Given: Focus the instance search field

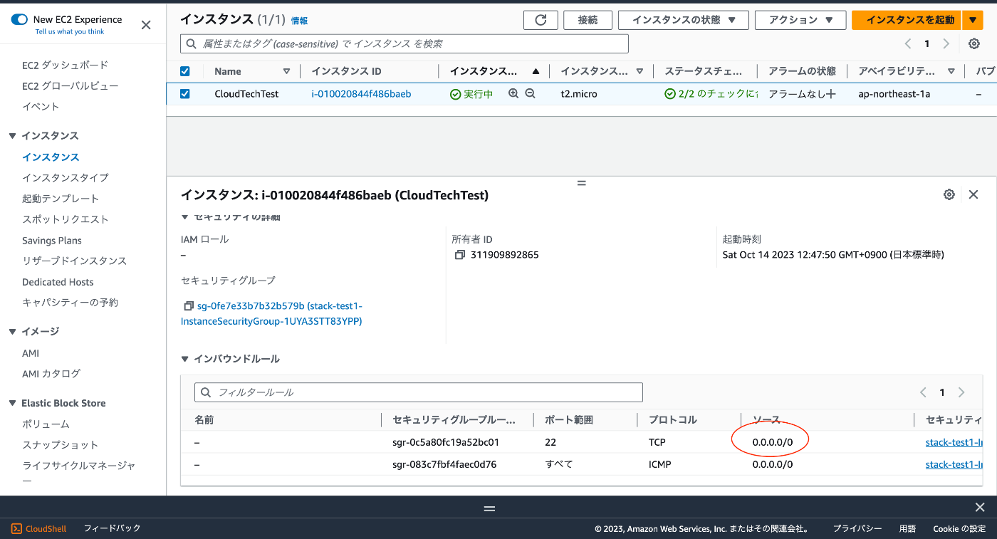Looking at the screenshot, I should pyautogui.click(x=404, y=43).
